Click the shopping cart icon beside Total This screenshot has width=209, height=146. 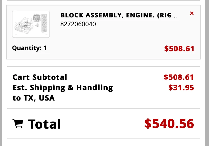coord(18,123)
